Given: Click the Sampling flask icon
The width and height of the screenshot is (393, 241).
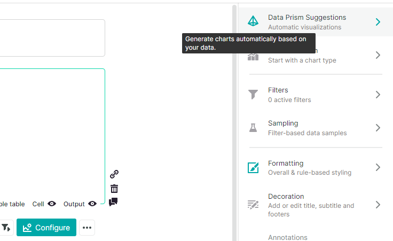Looking at the screenshot, I should (x=253, y=128).
